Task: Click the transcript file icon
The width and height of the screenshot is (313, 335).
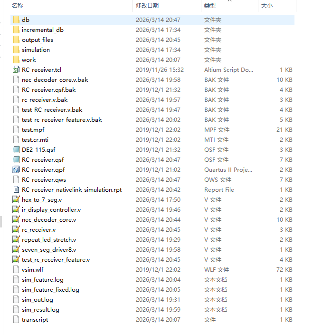Action: pos(16,320)
